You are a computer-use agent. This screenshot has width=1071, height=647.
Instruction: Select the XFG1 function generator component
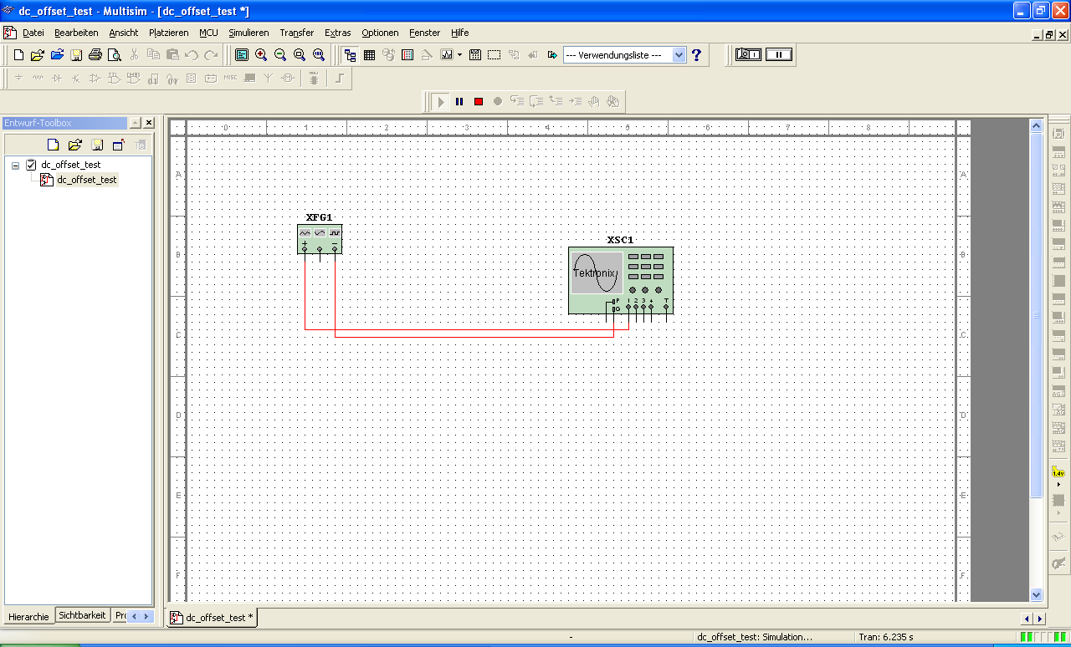coord(320,238)
